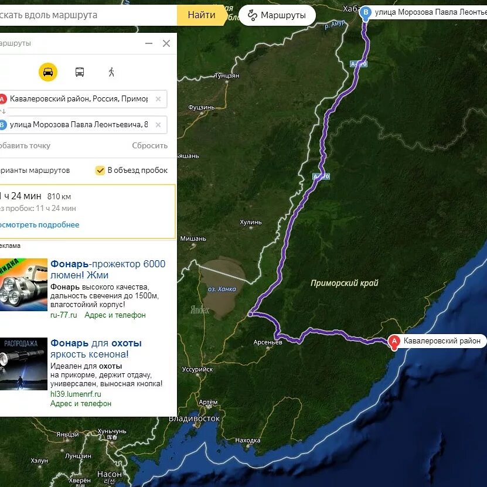The height and width of the screenshot is (487, 487).
Task: Clear the Кавалеровский район start point
Action: 158,99
